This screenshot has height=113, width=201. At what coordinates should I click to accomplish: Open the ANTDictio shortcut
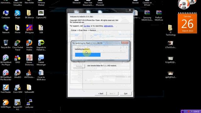tap(29, 74)
